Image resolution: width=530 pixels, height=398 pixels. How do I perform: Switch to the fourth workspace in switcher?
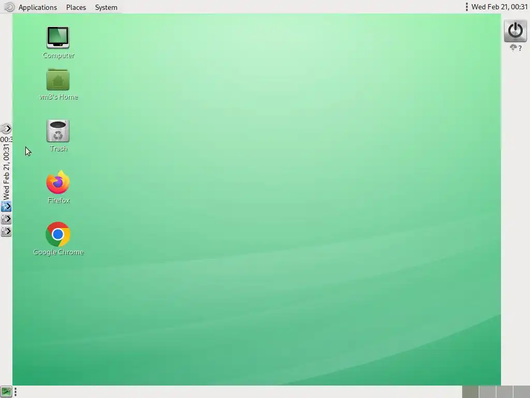coord(522,392)
